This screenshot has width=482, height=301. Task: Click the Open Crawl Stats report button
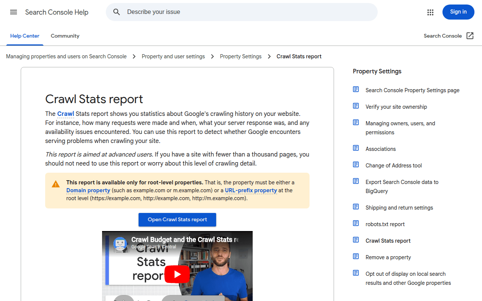coord(177,220)
